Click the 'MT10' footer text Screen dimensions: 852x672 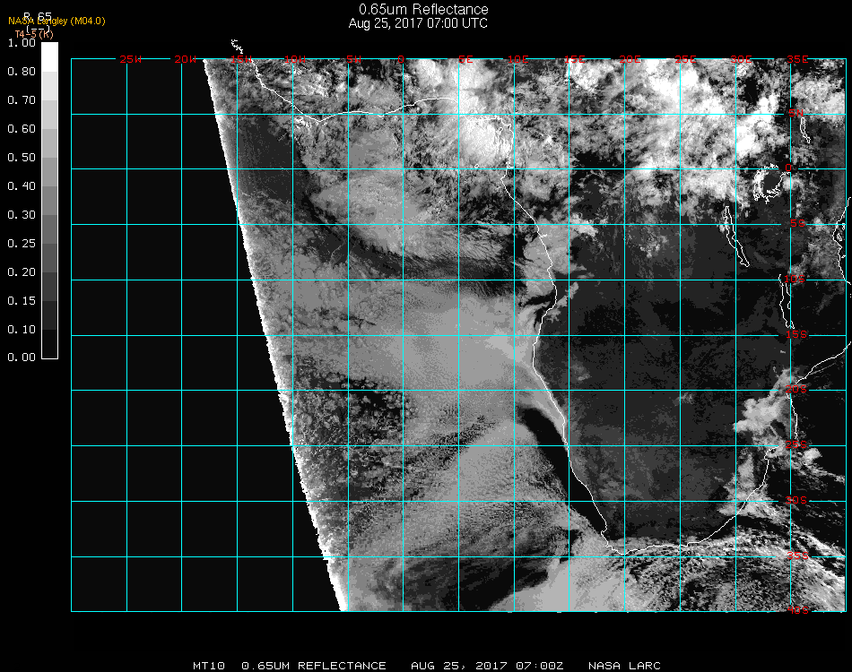click(x=209, y=666)
